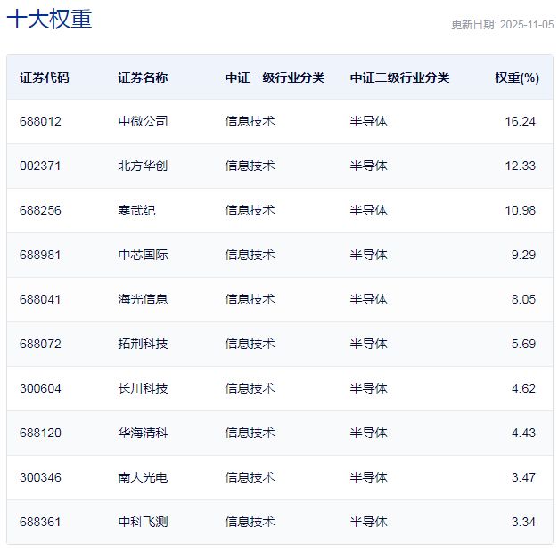
Task: Open 中芯国际 in the table
Action: pyautogui.click(x=143, y=255)
